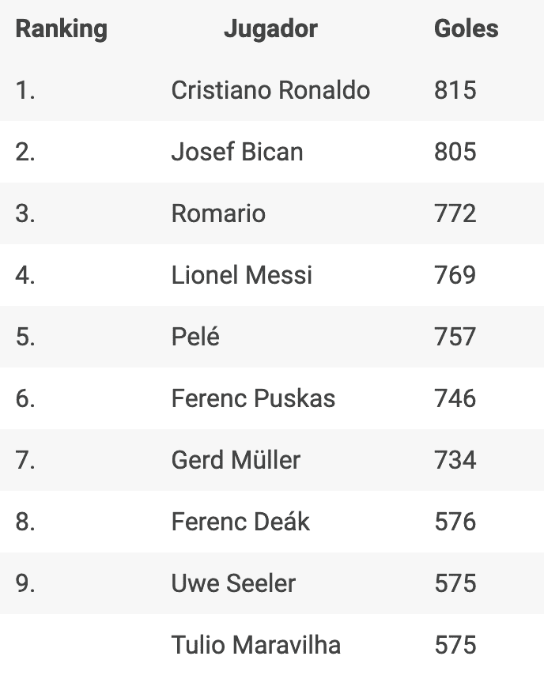Click the ranking number 9.
Image resolution: width=544 pixels, height=675 pixels.
click(x=25, y=583)
